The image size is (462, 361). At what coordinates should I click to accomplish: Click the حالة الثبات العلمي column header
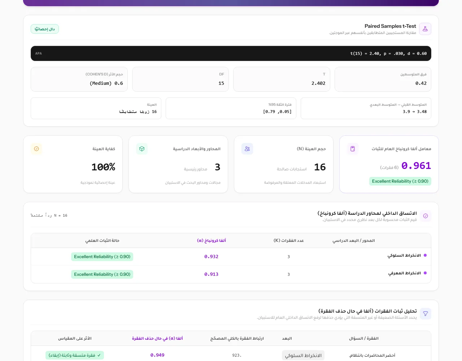click(102, 240)
